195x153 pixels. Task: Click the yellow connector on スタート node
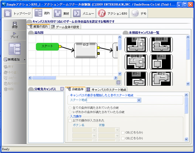(x=60, y=46)
